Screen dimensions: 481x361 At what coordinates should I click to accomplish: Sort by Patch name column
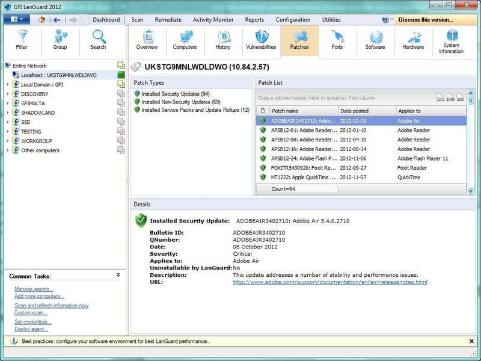pyautogui.click(x=304, y=111)
